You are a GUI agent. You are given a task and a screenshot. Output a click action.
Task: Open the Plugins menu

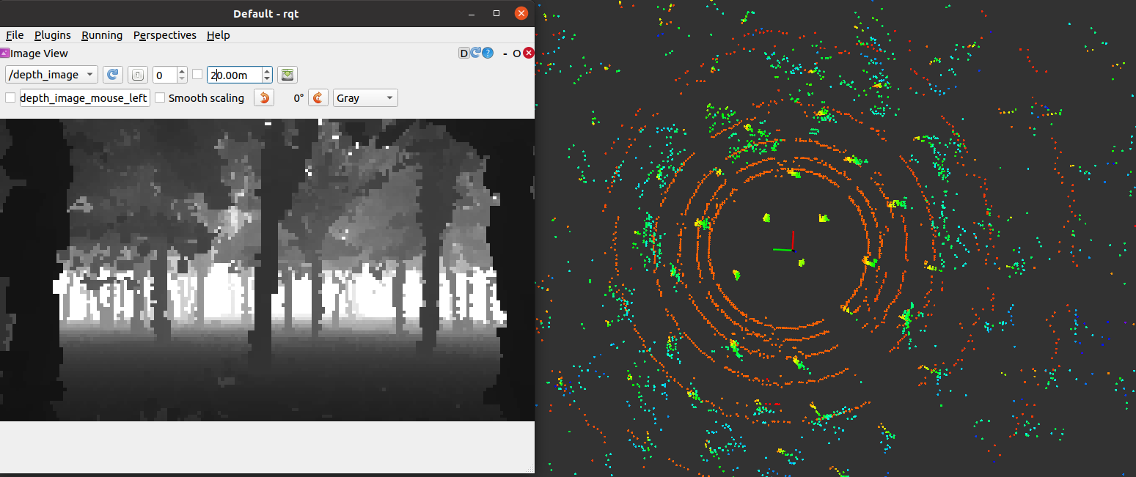coord(52,35)
